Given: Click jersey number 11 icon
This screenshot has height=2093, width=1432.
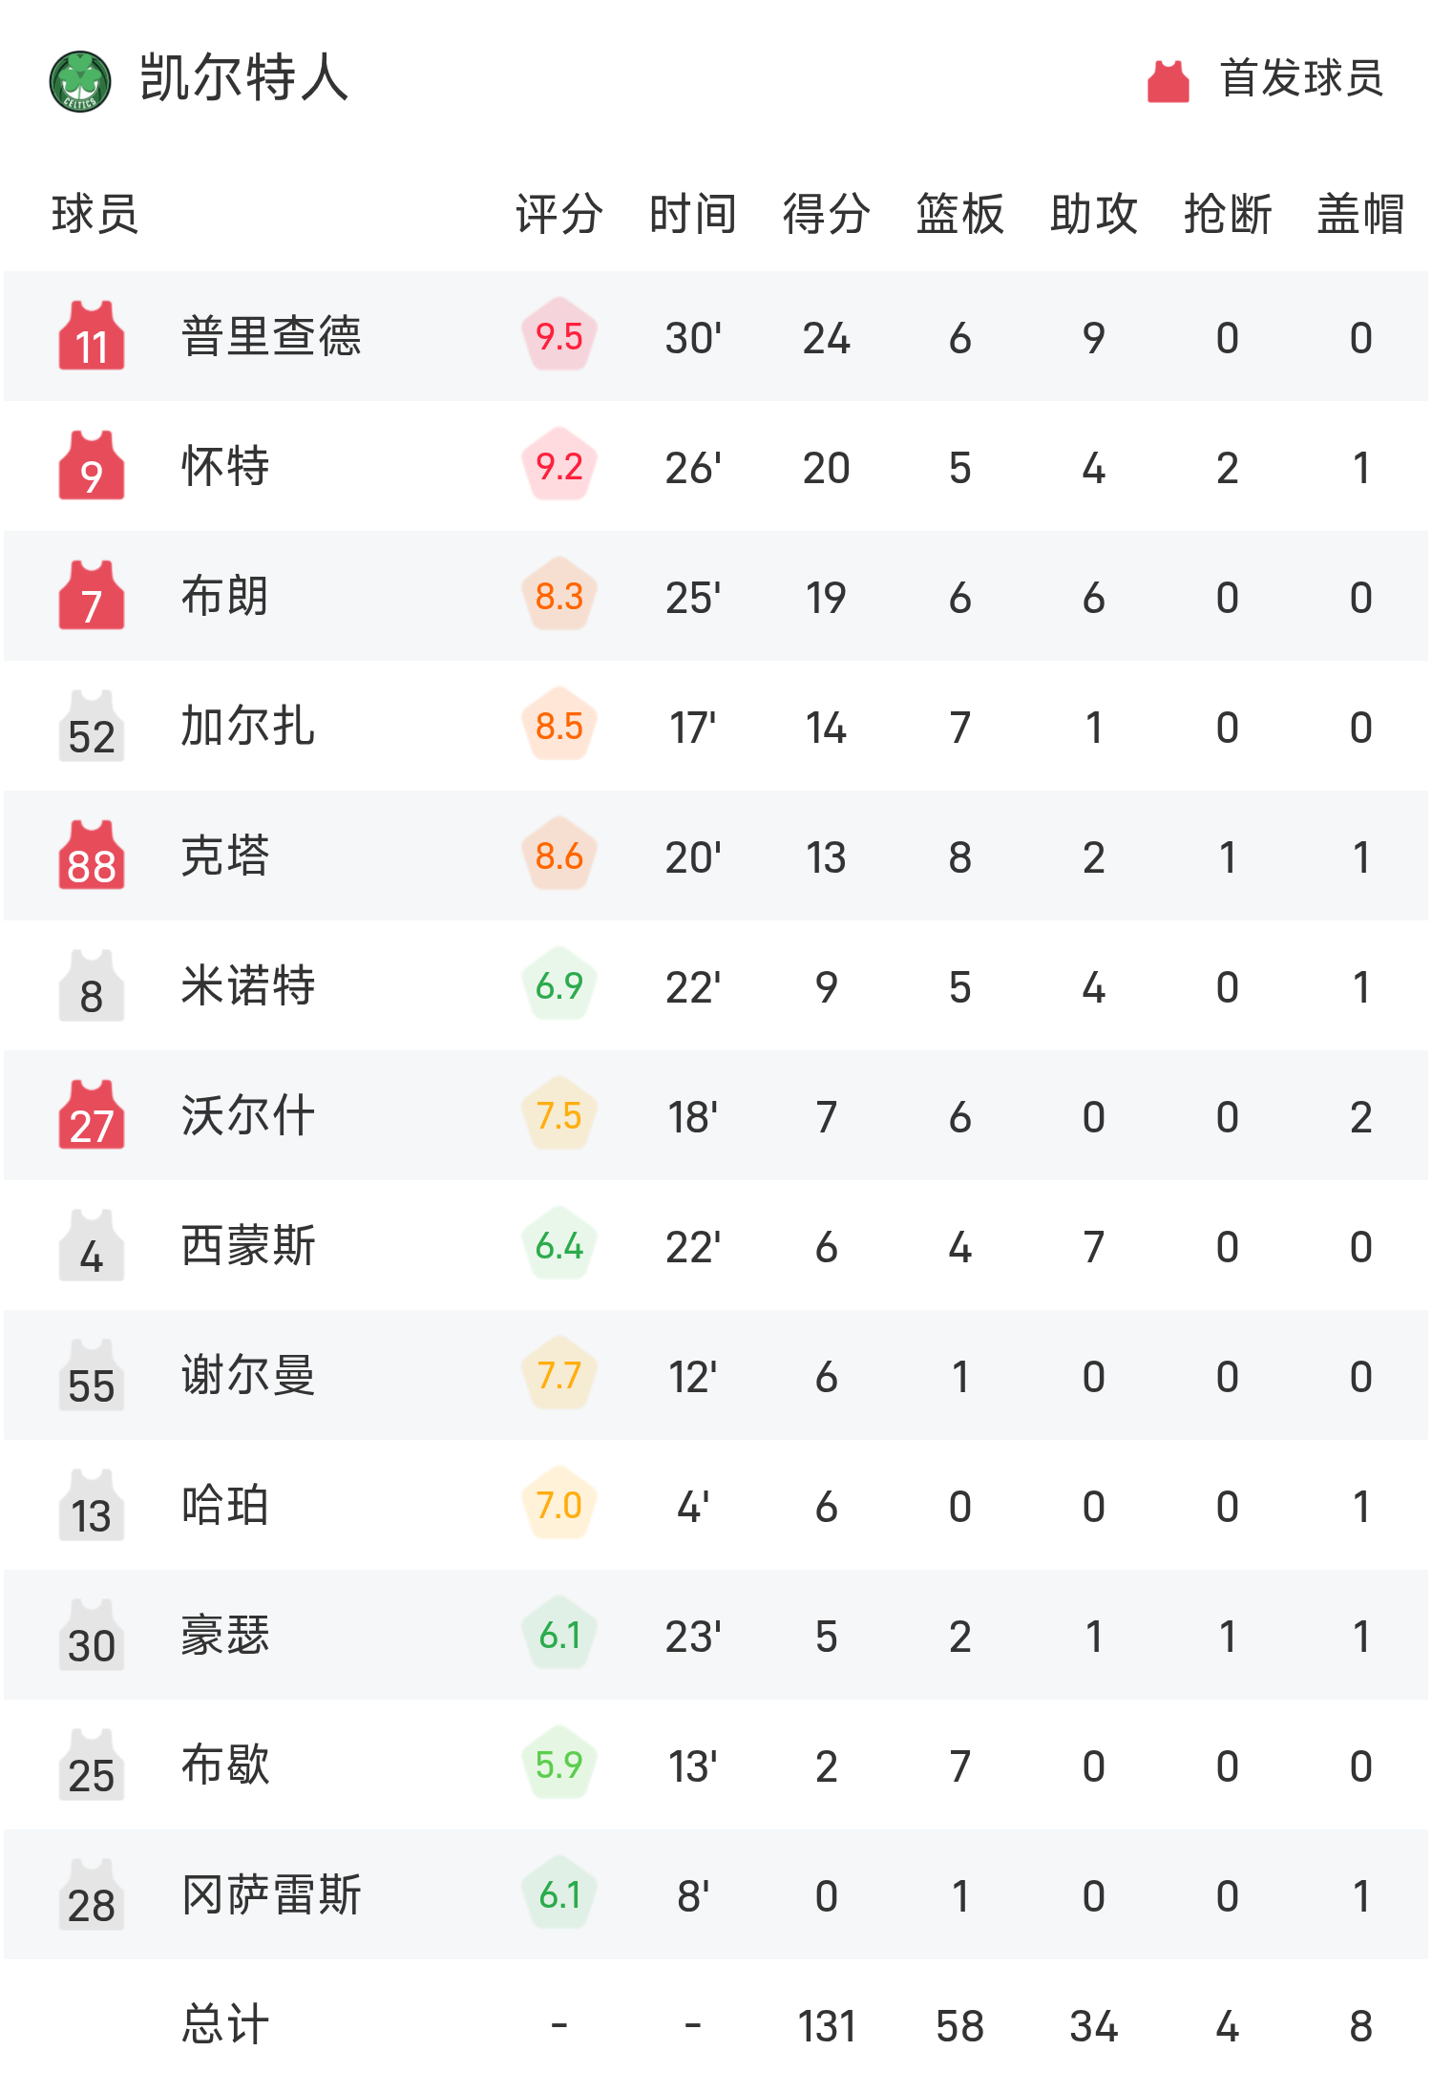Looking at the screenshot, I should pyautogui.click(x=92, y=336).
